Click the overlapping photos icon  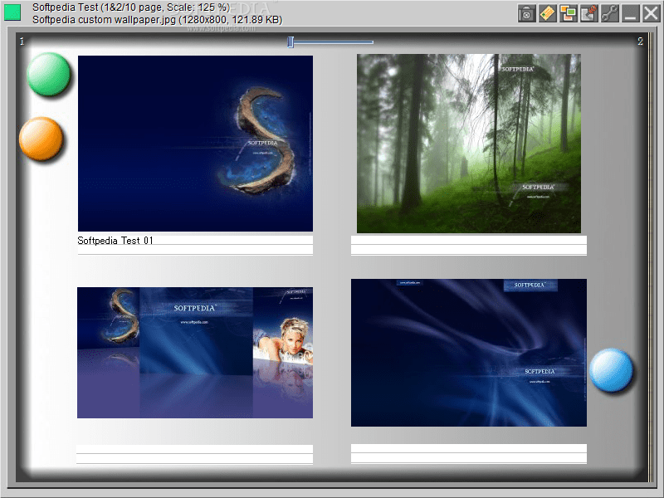pos(569,13)
